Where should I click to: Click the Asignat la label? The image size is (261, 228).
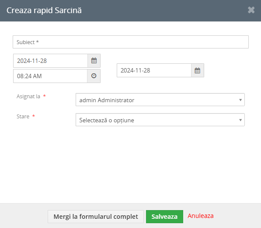pos(28,96)
